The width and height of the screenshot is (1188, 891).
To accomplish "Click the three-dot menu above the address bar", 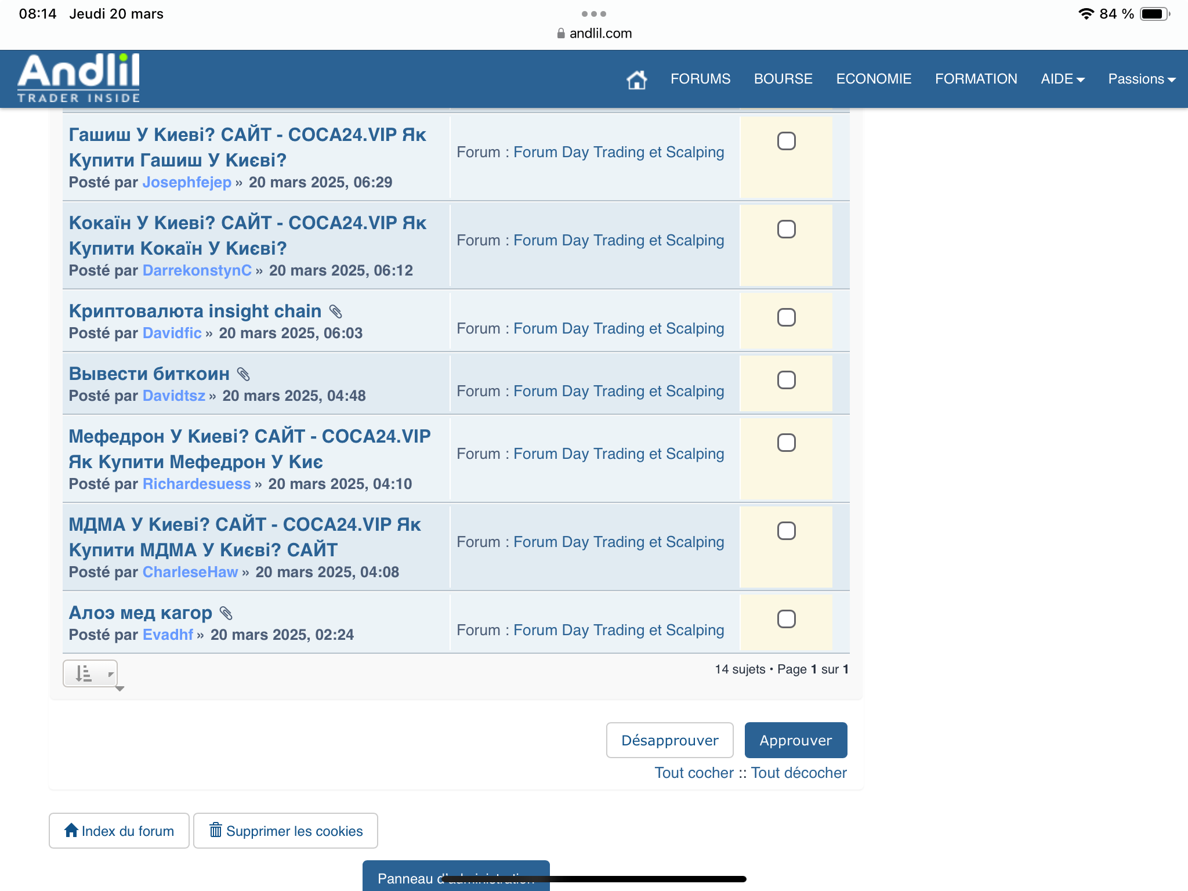I will click(593, 13).
